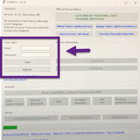Click the 'Device Information' group label

pyautogui.click(x=67, y=42)
